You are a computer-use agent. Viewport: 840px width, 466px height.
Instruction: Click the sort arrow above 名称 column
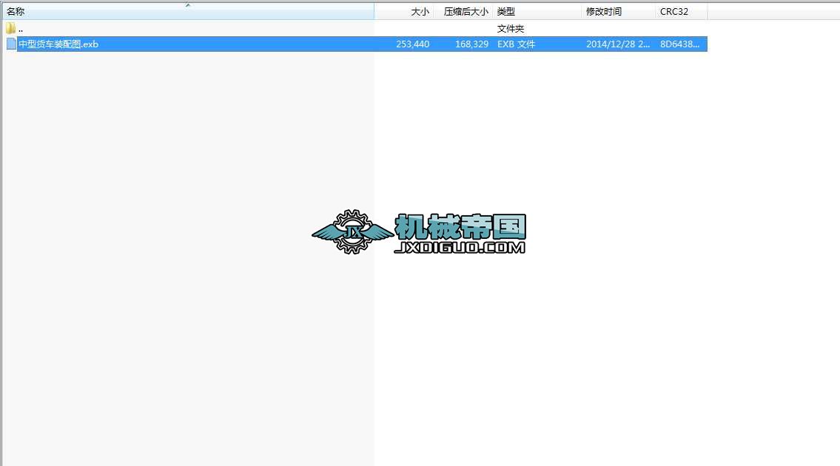click(x=188, y=5)
